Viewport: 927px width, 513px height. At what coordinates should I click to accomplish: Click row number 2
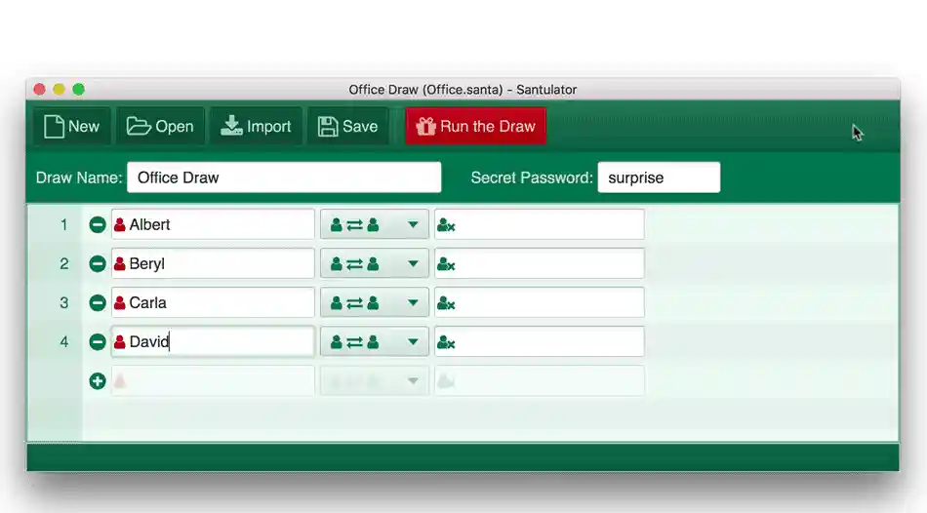click(63, 263)
